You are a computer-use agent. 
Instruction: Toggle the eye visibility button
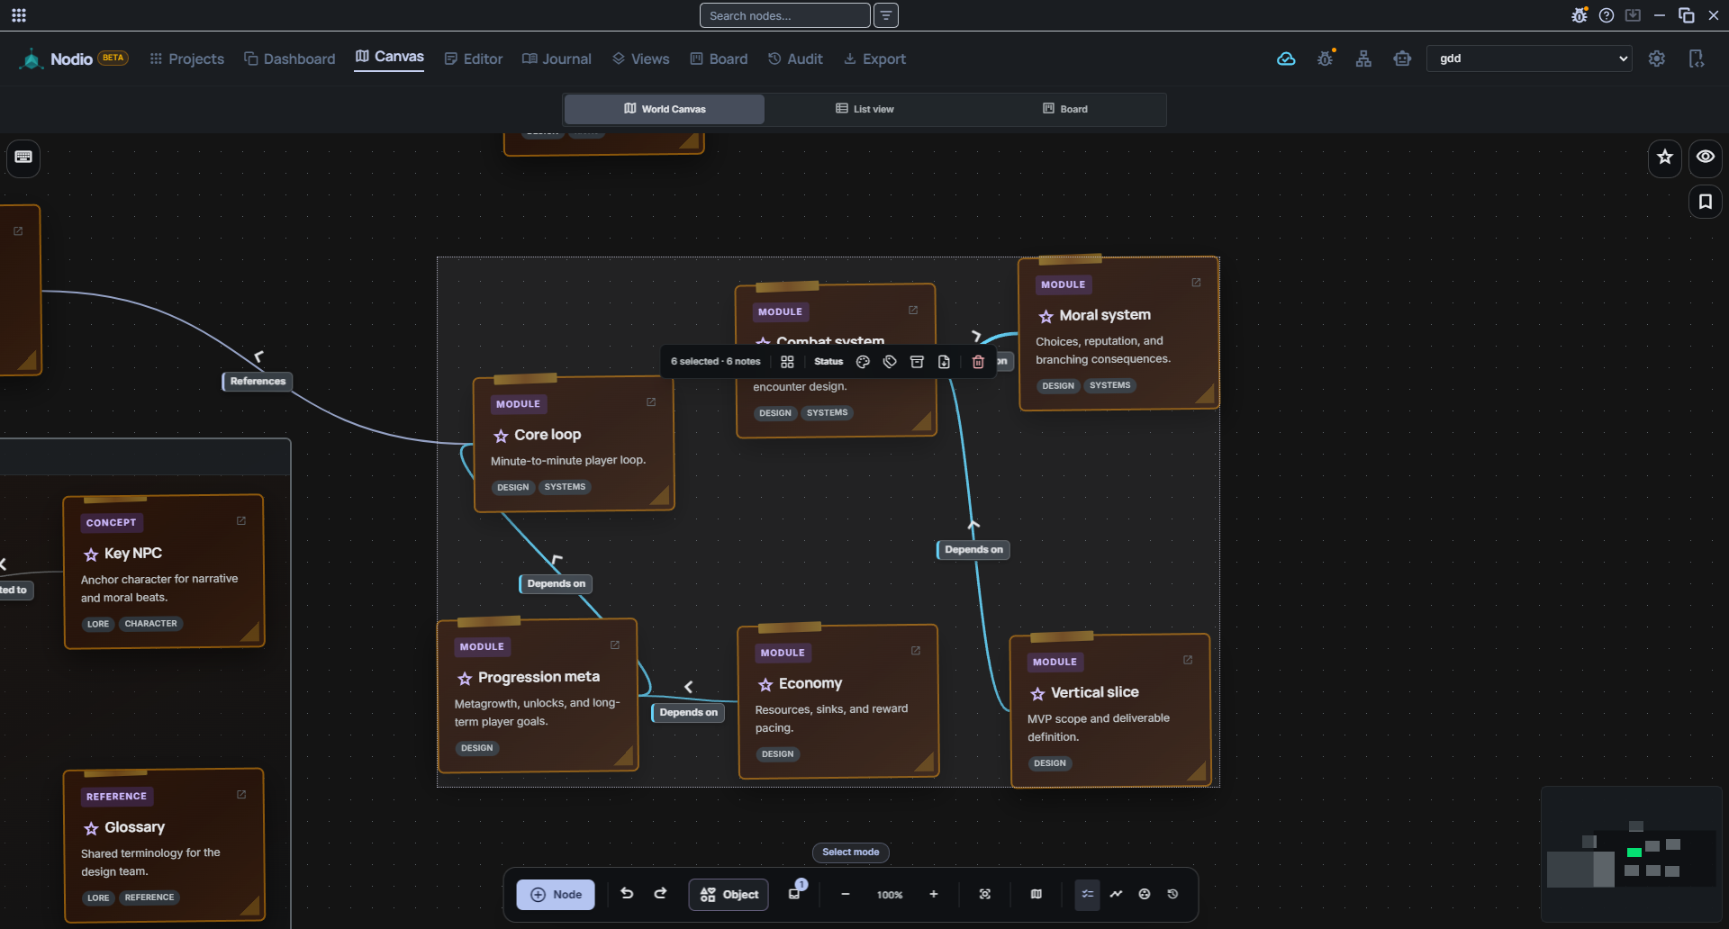click(x=1706, y=158)
